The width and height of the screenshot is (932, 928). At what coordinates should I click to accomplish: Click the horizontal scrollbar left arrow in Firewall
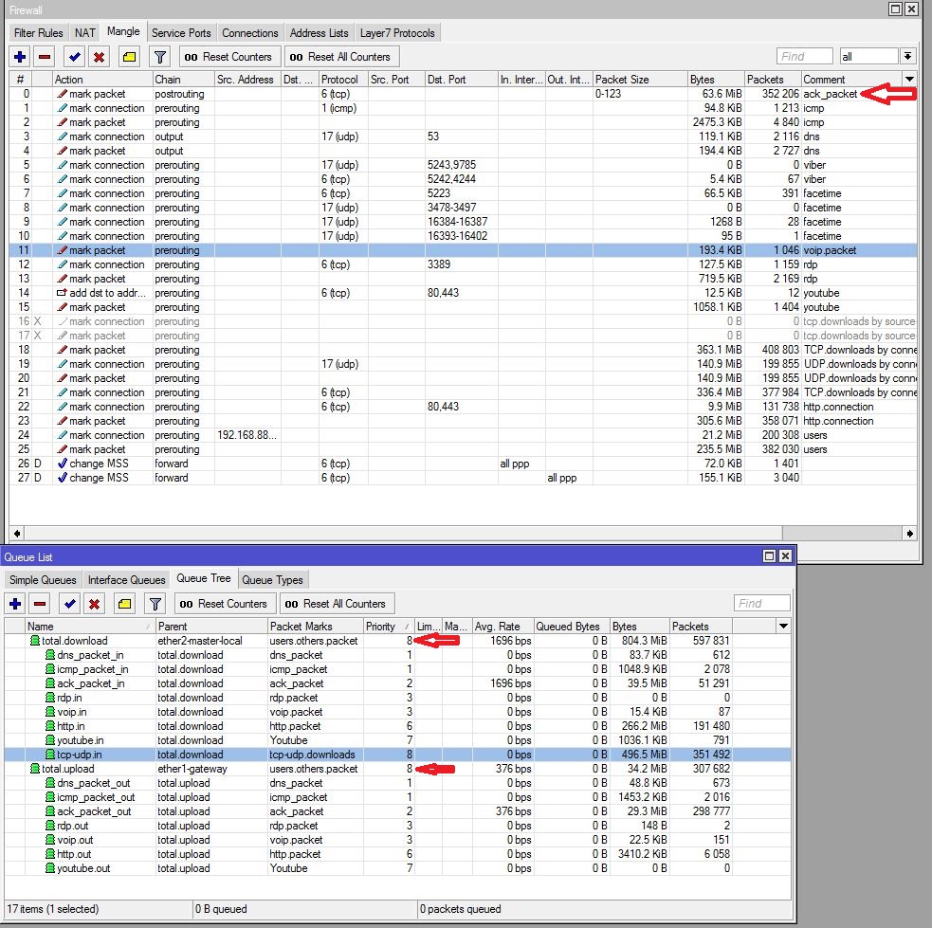(17, 534)
